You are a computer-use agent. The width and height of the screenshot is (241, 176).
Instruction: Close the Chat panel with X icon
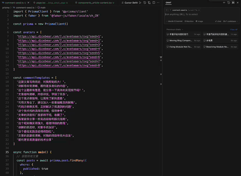[x=238, y=3]
